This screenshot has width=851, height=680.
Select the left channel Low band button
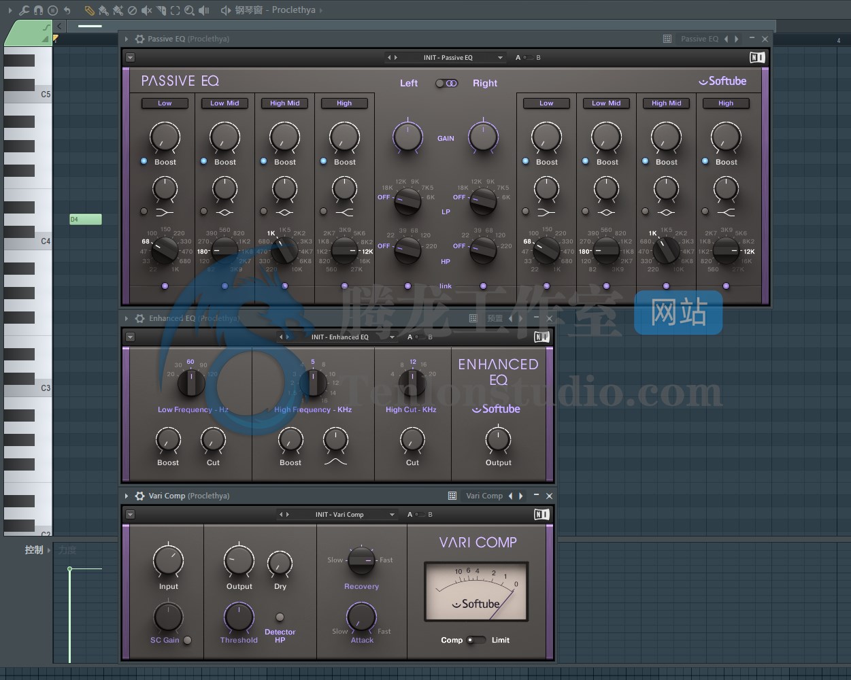coord(165,103)
